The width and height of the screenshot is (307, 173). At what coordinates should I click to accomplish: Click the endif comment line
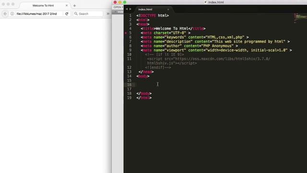click(x=158, y=67)
